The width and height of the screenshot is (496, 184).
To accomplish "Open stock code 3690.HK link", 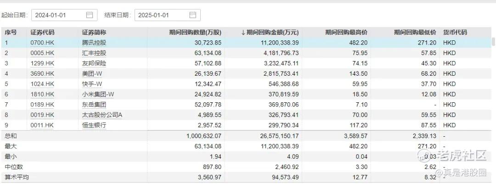I will pos(42,73).
